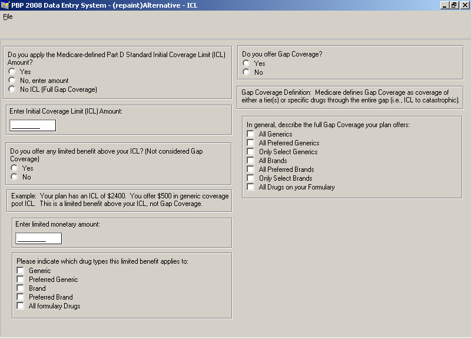Tick All Brands gap coverage checkbox

[250, 160]
